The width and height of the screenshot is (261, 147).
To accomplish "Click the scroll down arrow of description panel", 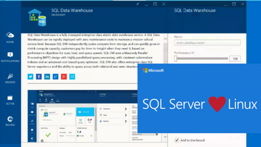I will [165, 137].
